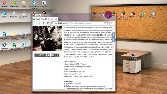Click the vertical scrollbar down arrow
Image resolution: width=167 pixels, height=94 pixels.
point(114,88)
